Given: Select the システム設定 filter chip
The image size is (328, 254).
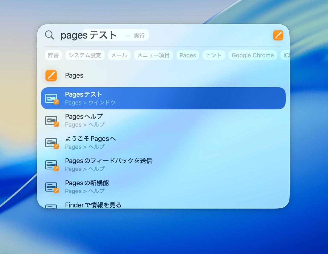Looking at the screenshot, I should click(x=85, y=55).
